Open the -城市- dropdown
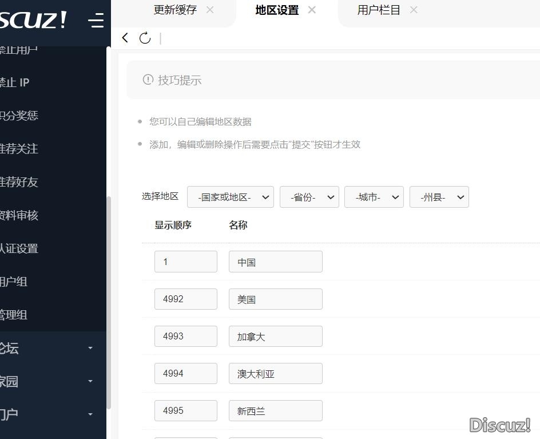Image resolution: width=540 pixels, height=439 pixels. point(374,196)
